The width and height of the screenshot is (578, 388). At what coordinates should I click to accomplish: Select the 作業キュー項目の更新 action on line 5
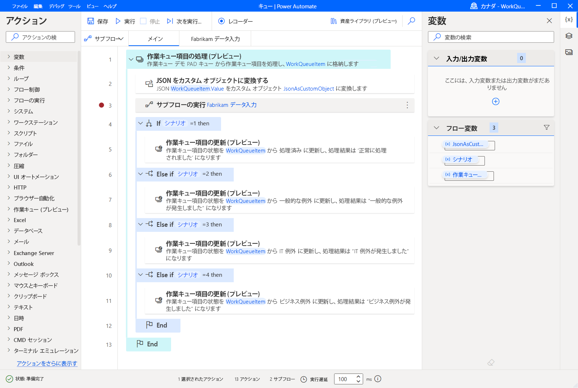coord(279,150)
